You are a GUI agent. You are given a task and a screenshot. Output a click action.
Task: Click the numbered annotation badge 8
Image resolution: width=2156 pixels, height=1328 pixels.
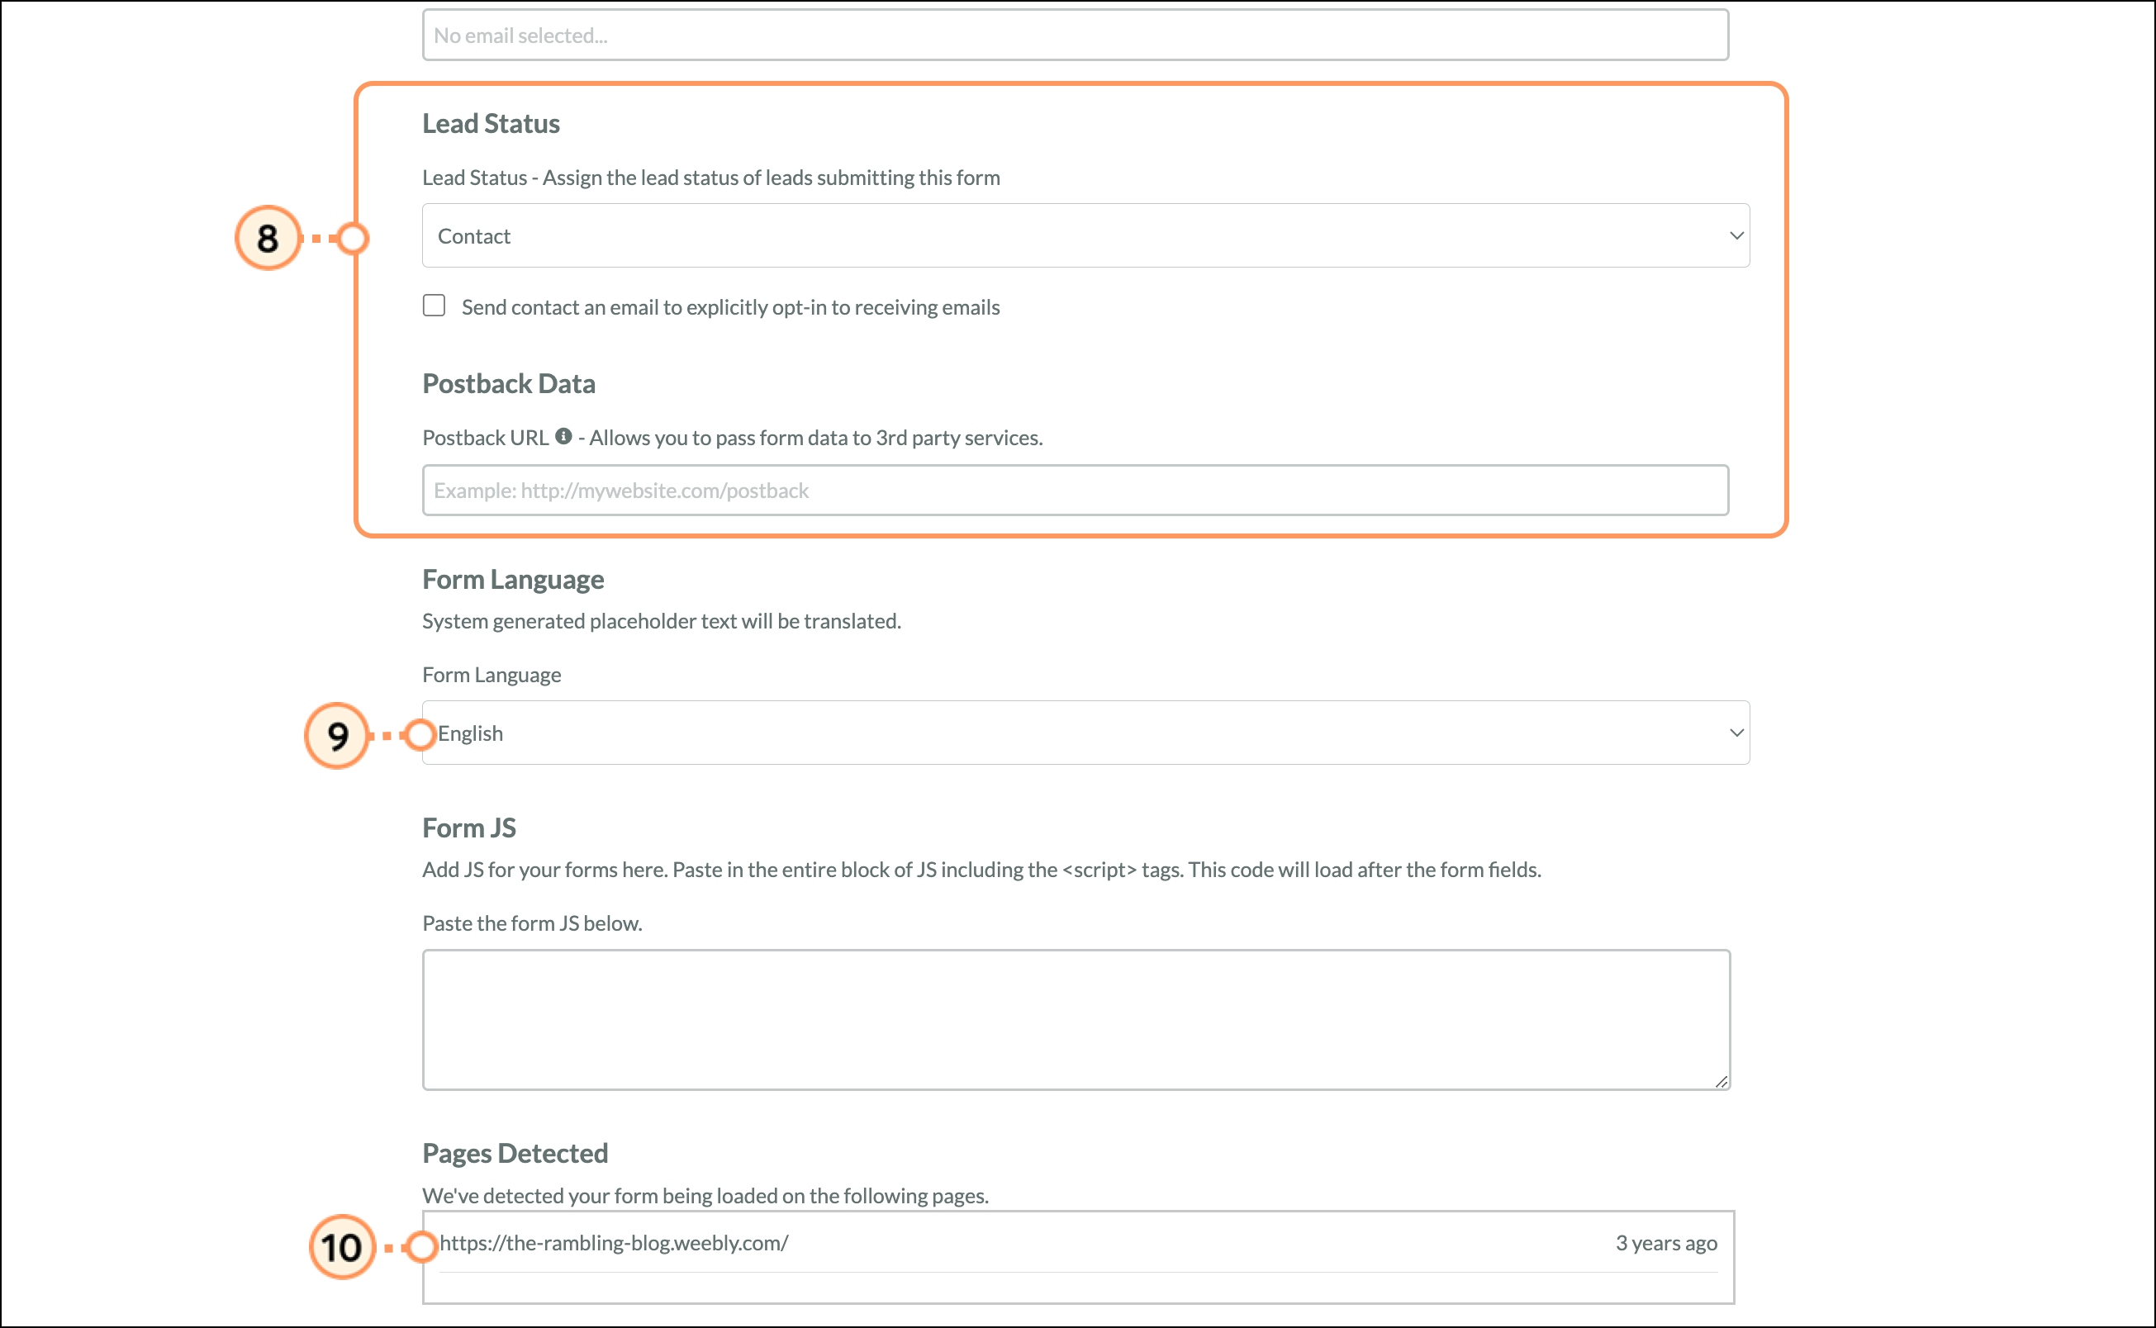268,238
